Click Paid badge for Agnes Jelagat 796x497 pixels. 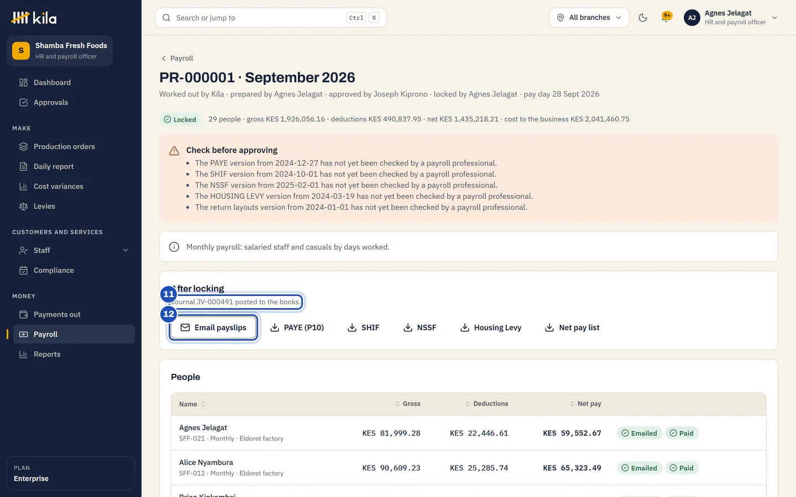pyautogui.click(x=682, y=433)
